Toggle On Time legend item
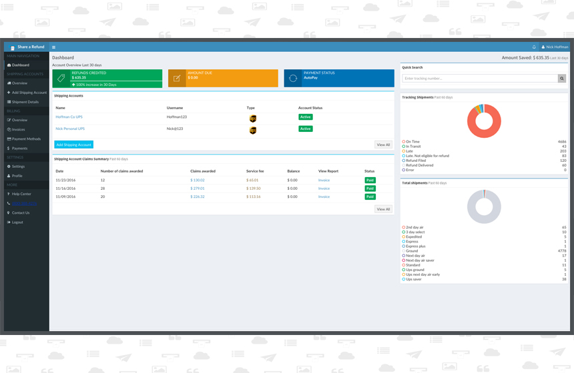The width and height of the screenshot is (574, 373). [x=410, y=142]
